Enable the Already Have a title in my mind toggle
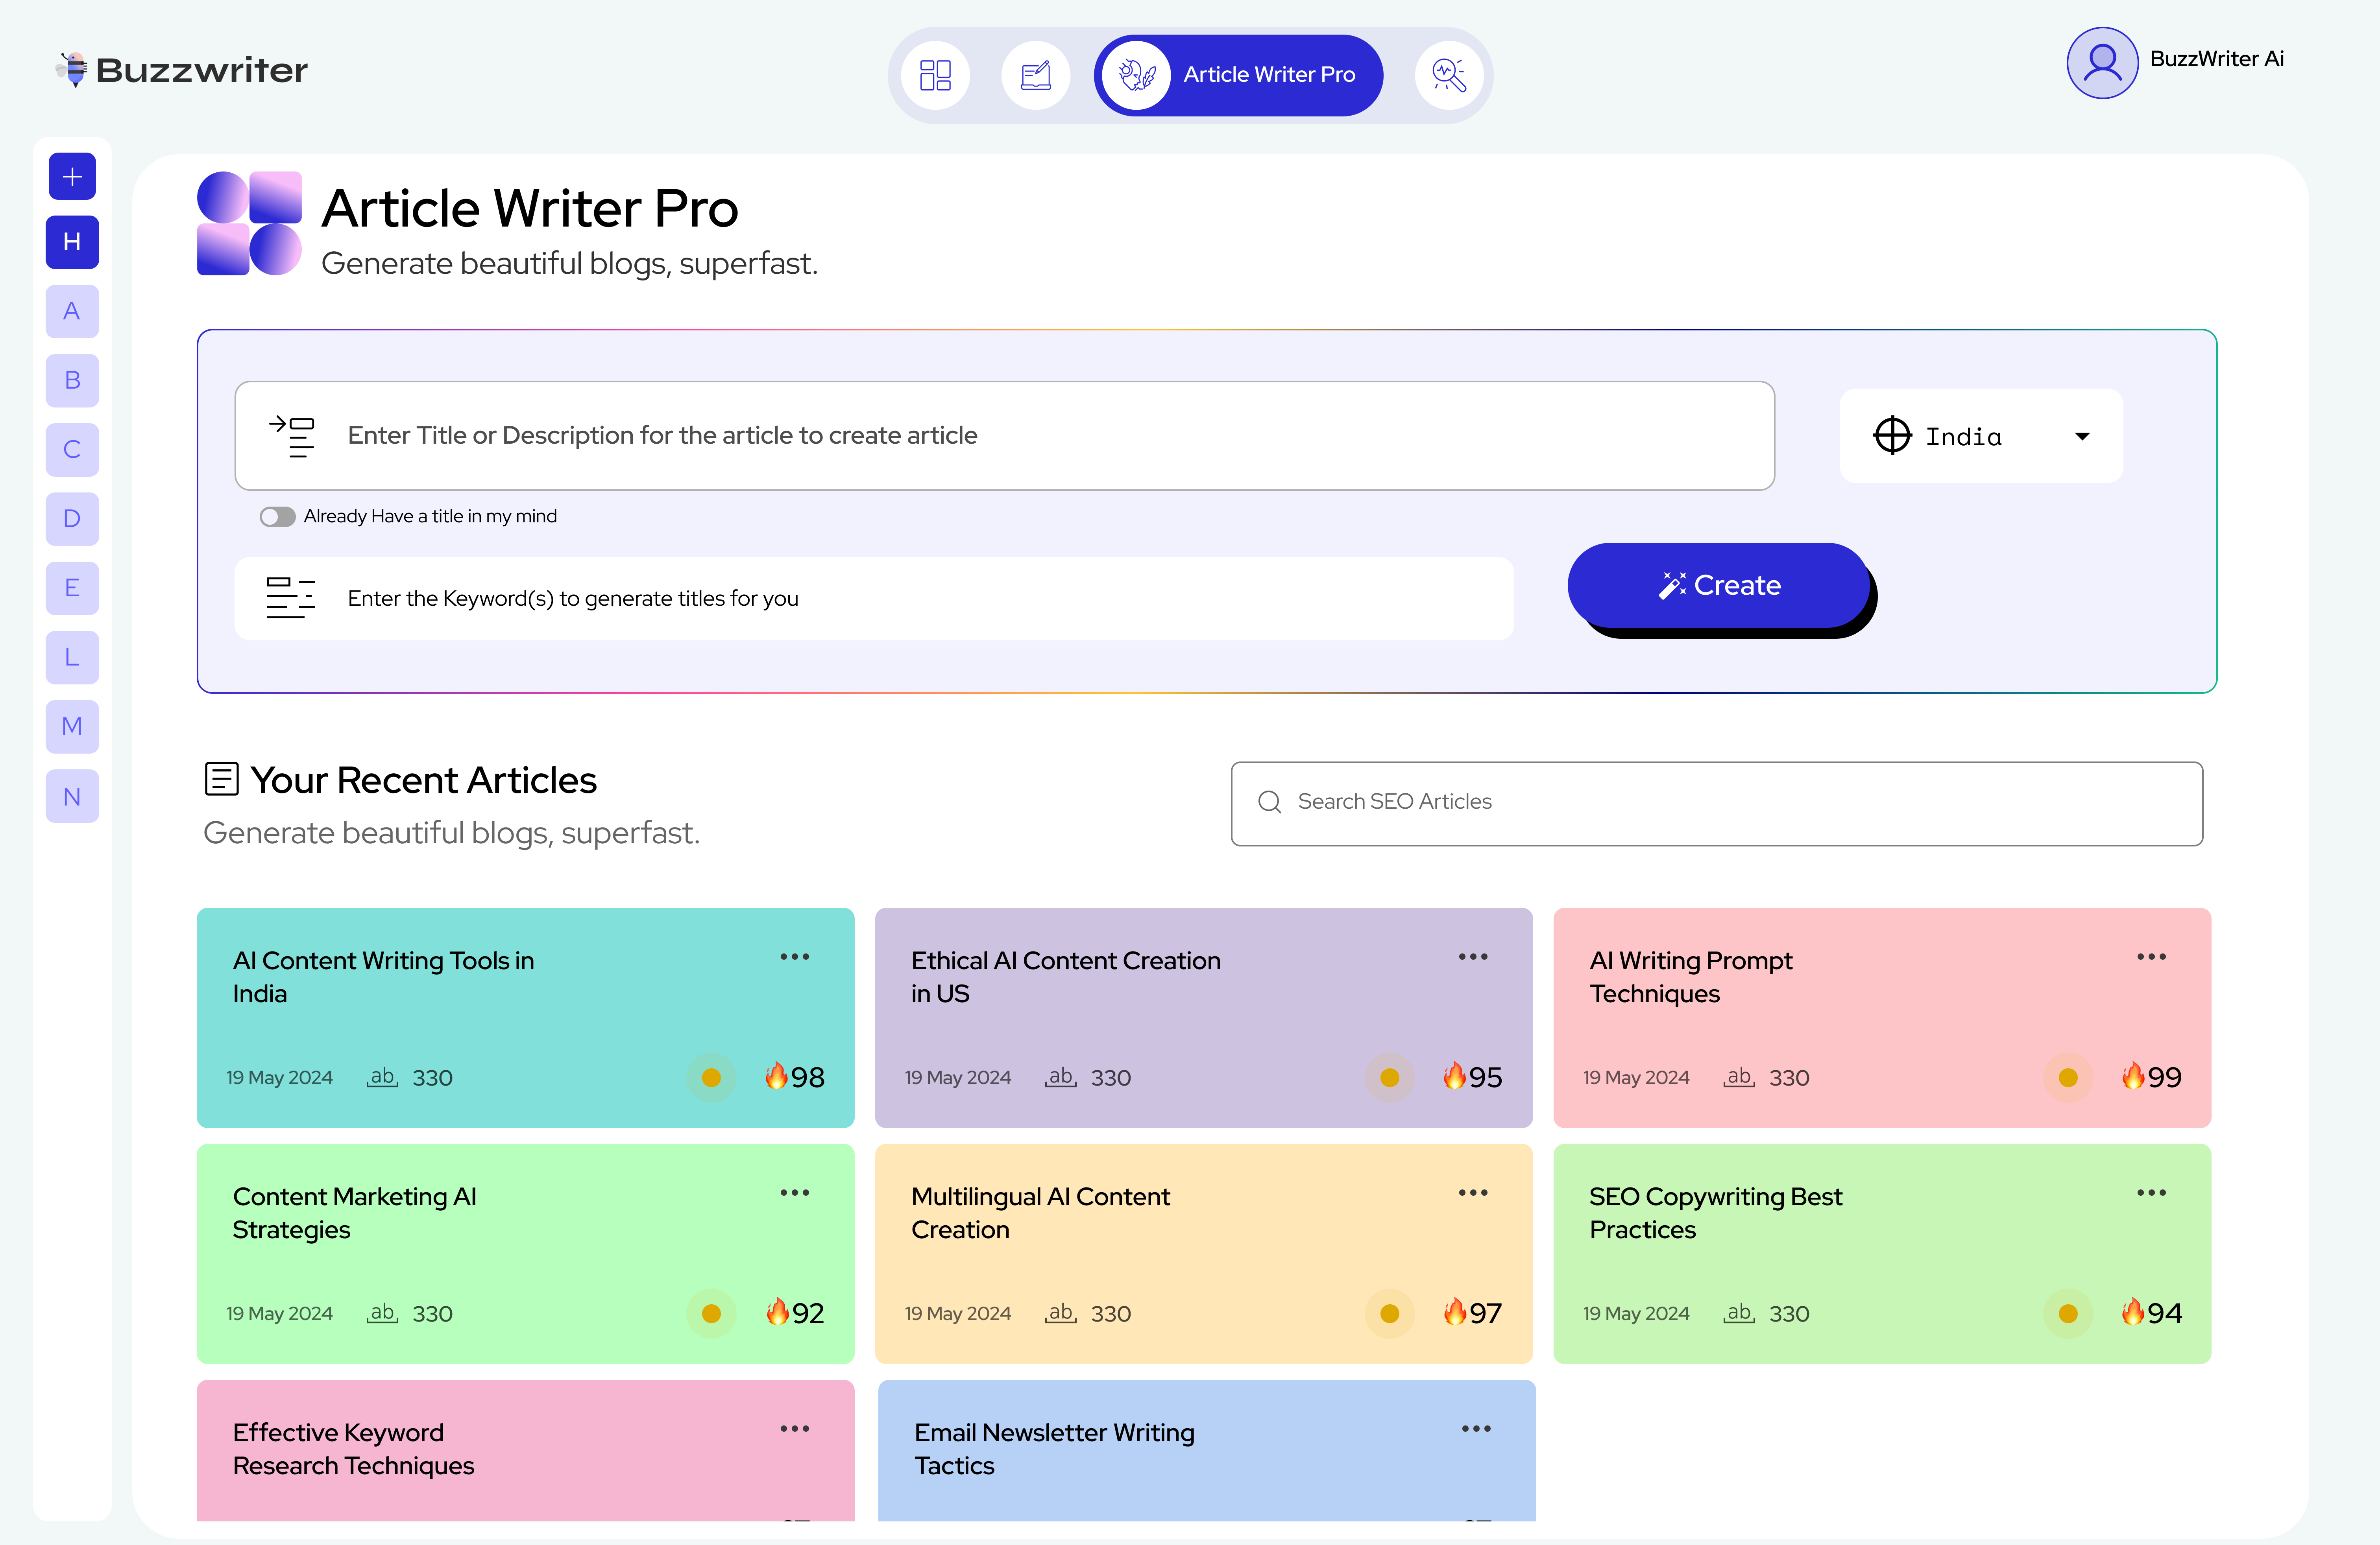 (277, 516)
